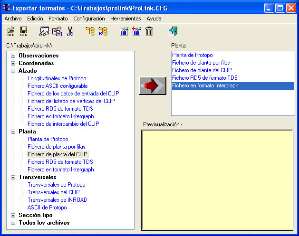Image resolution: width=299 pixels, height=236 pixels.
Task: Click the scissors cut icon
Action: [70, 32]
